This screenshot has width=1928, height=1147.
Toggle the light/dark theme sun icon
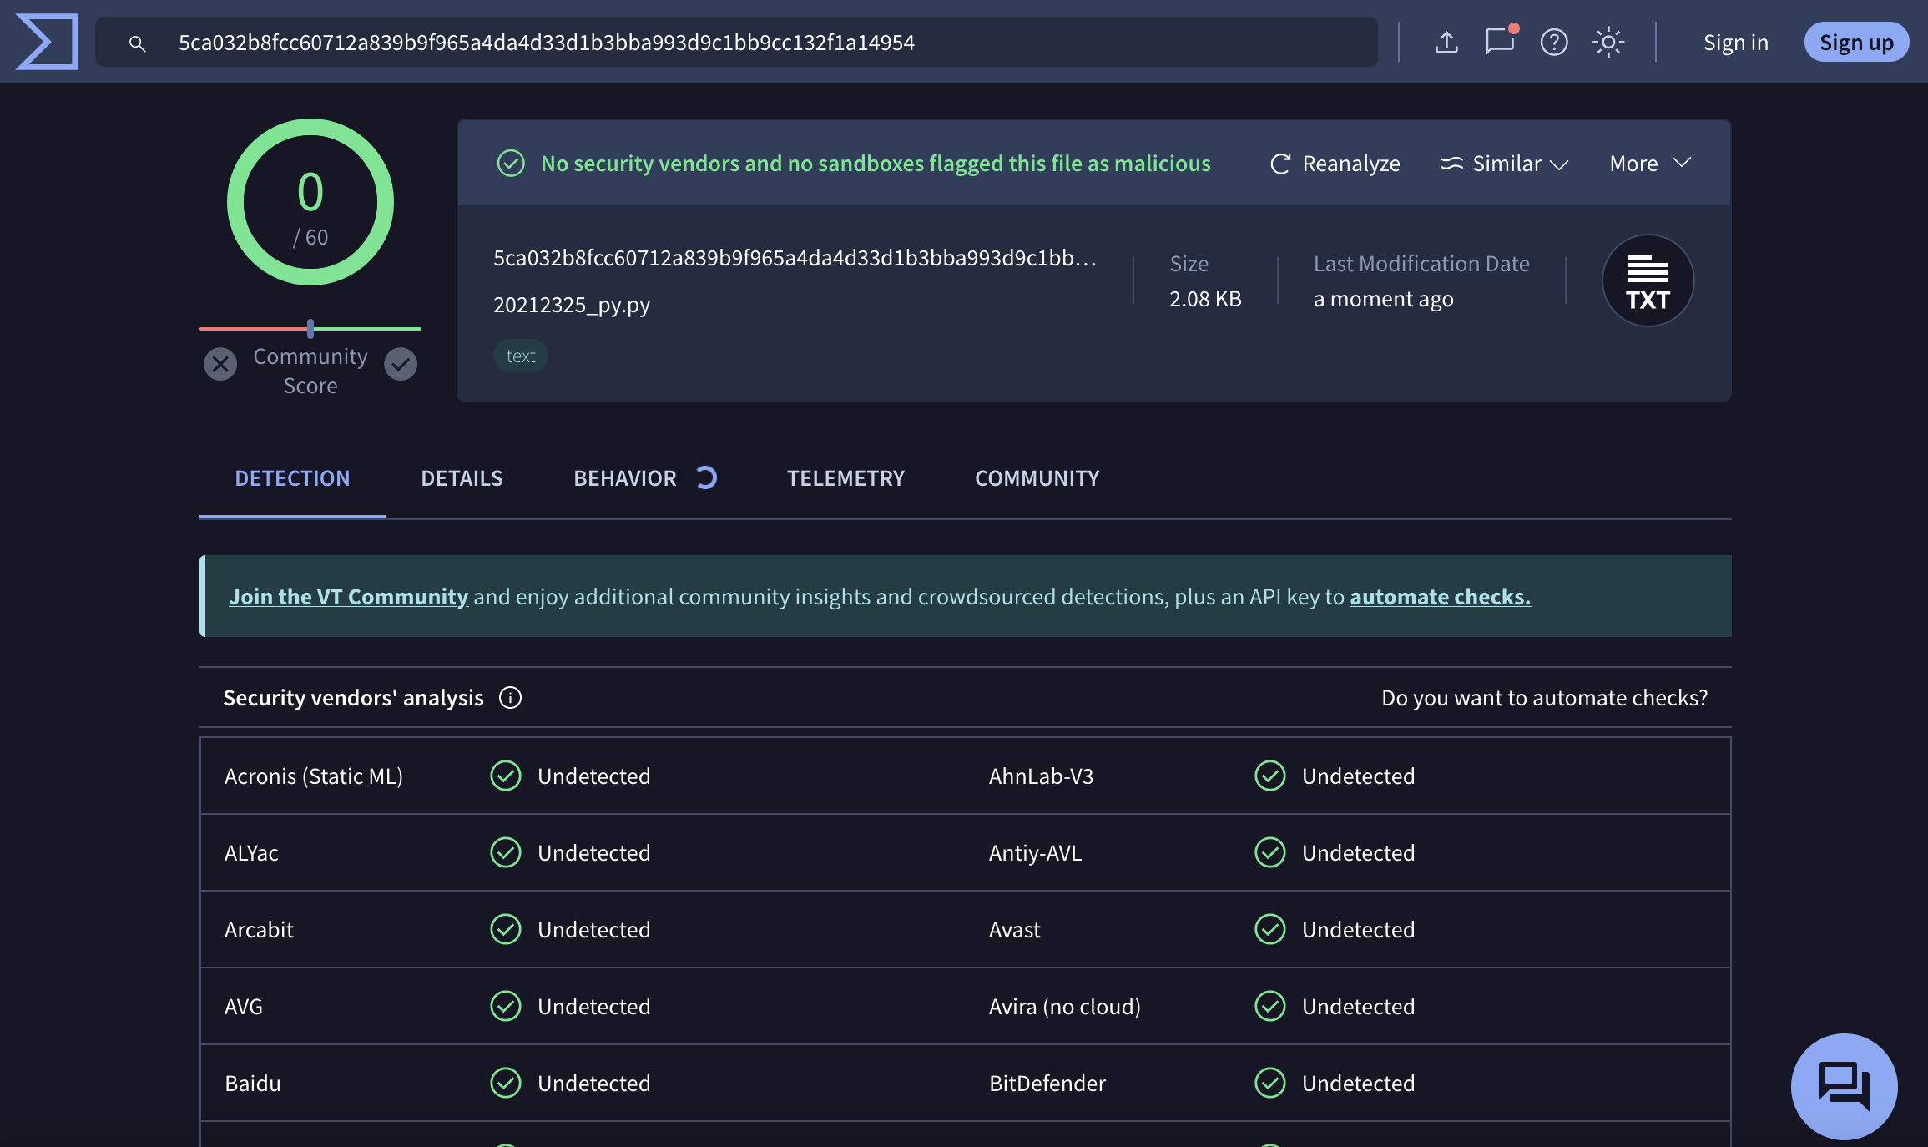tap(1608, 42)
